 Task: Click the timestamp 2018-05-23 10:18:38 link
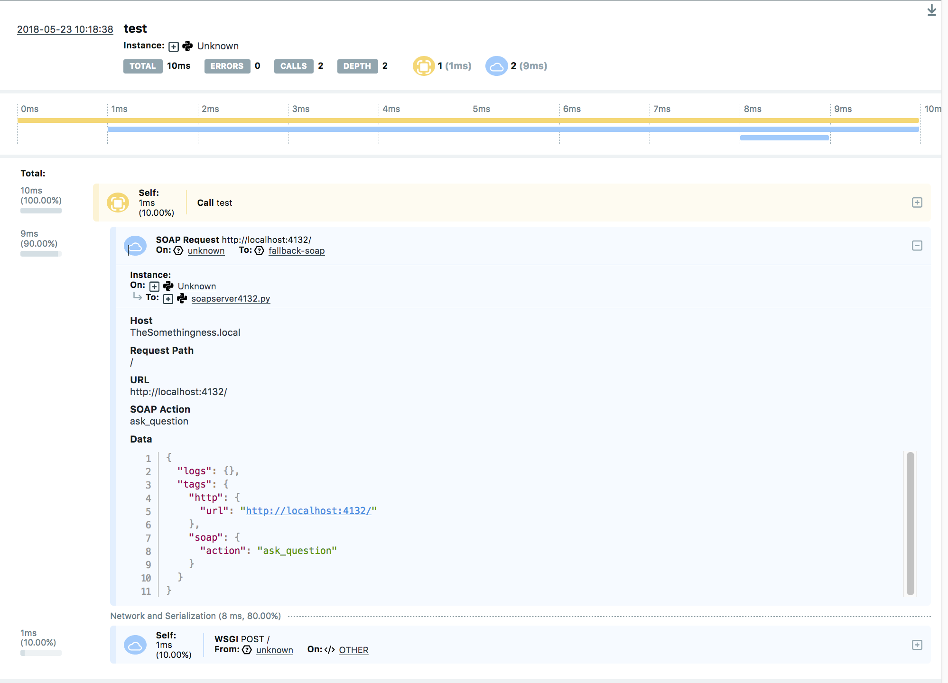(65, 29)
